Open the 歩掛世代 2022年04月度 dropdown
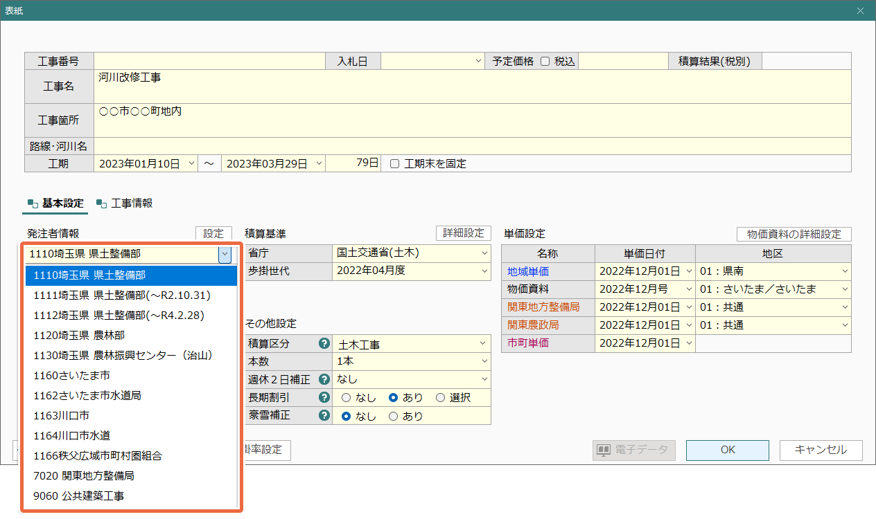This screenshot has height=519, width=876. [x=484, y=271]
